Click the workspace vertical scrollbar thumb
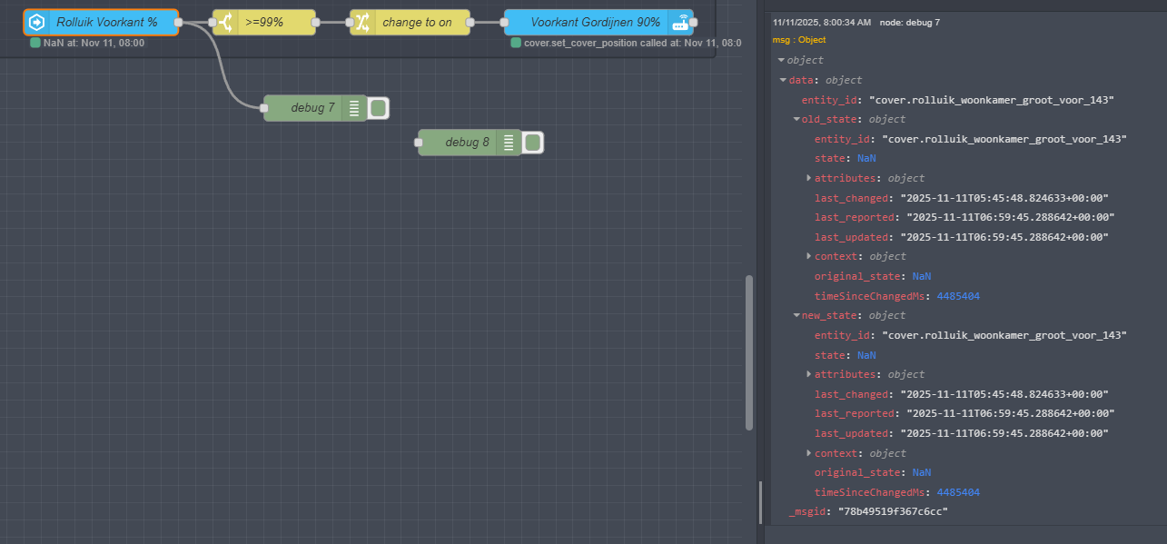This screenshot has width=1167, height=544. coord(749,352)
